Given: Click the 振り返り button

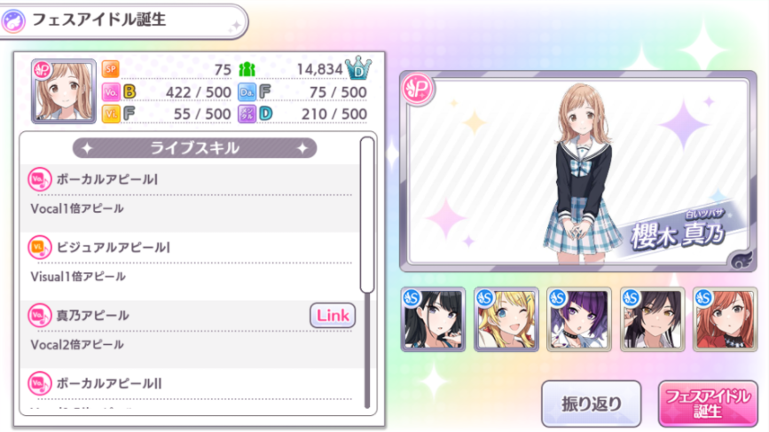Looking at the screenshot, I should (x=592, y=404).
